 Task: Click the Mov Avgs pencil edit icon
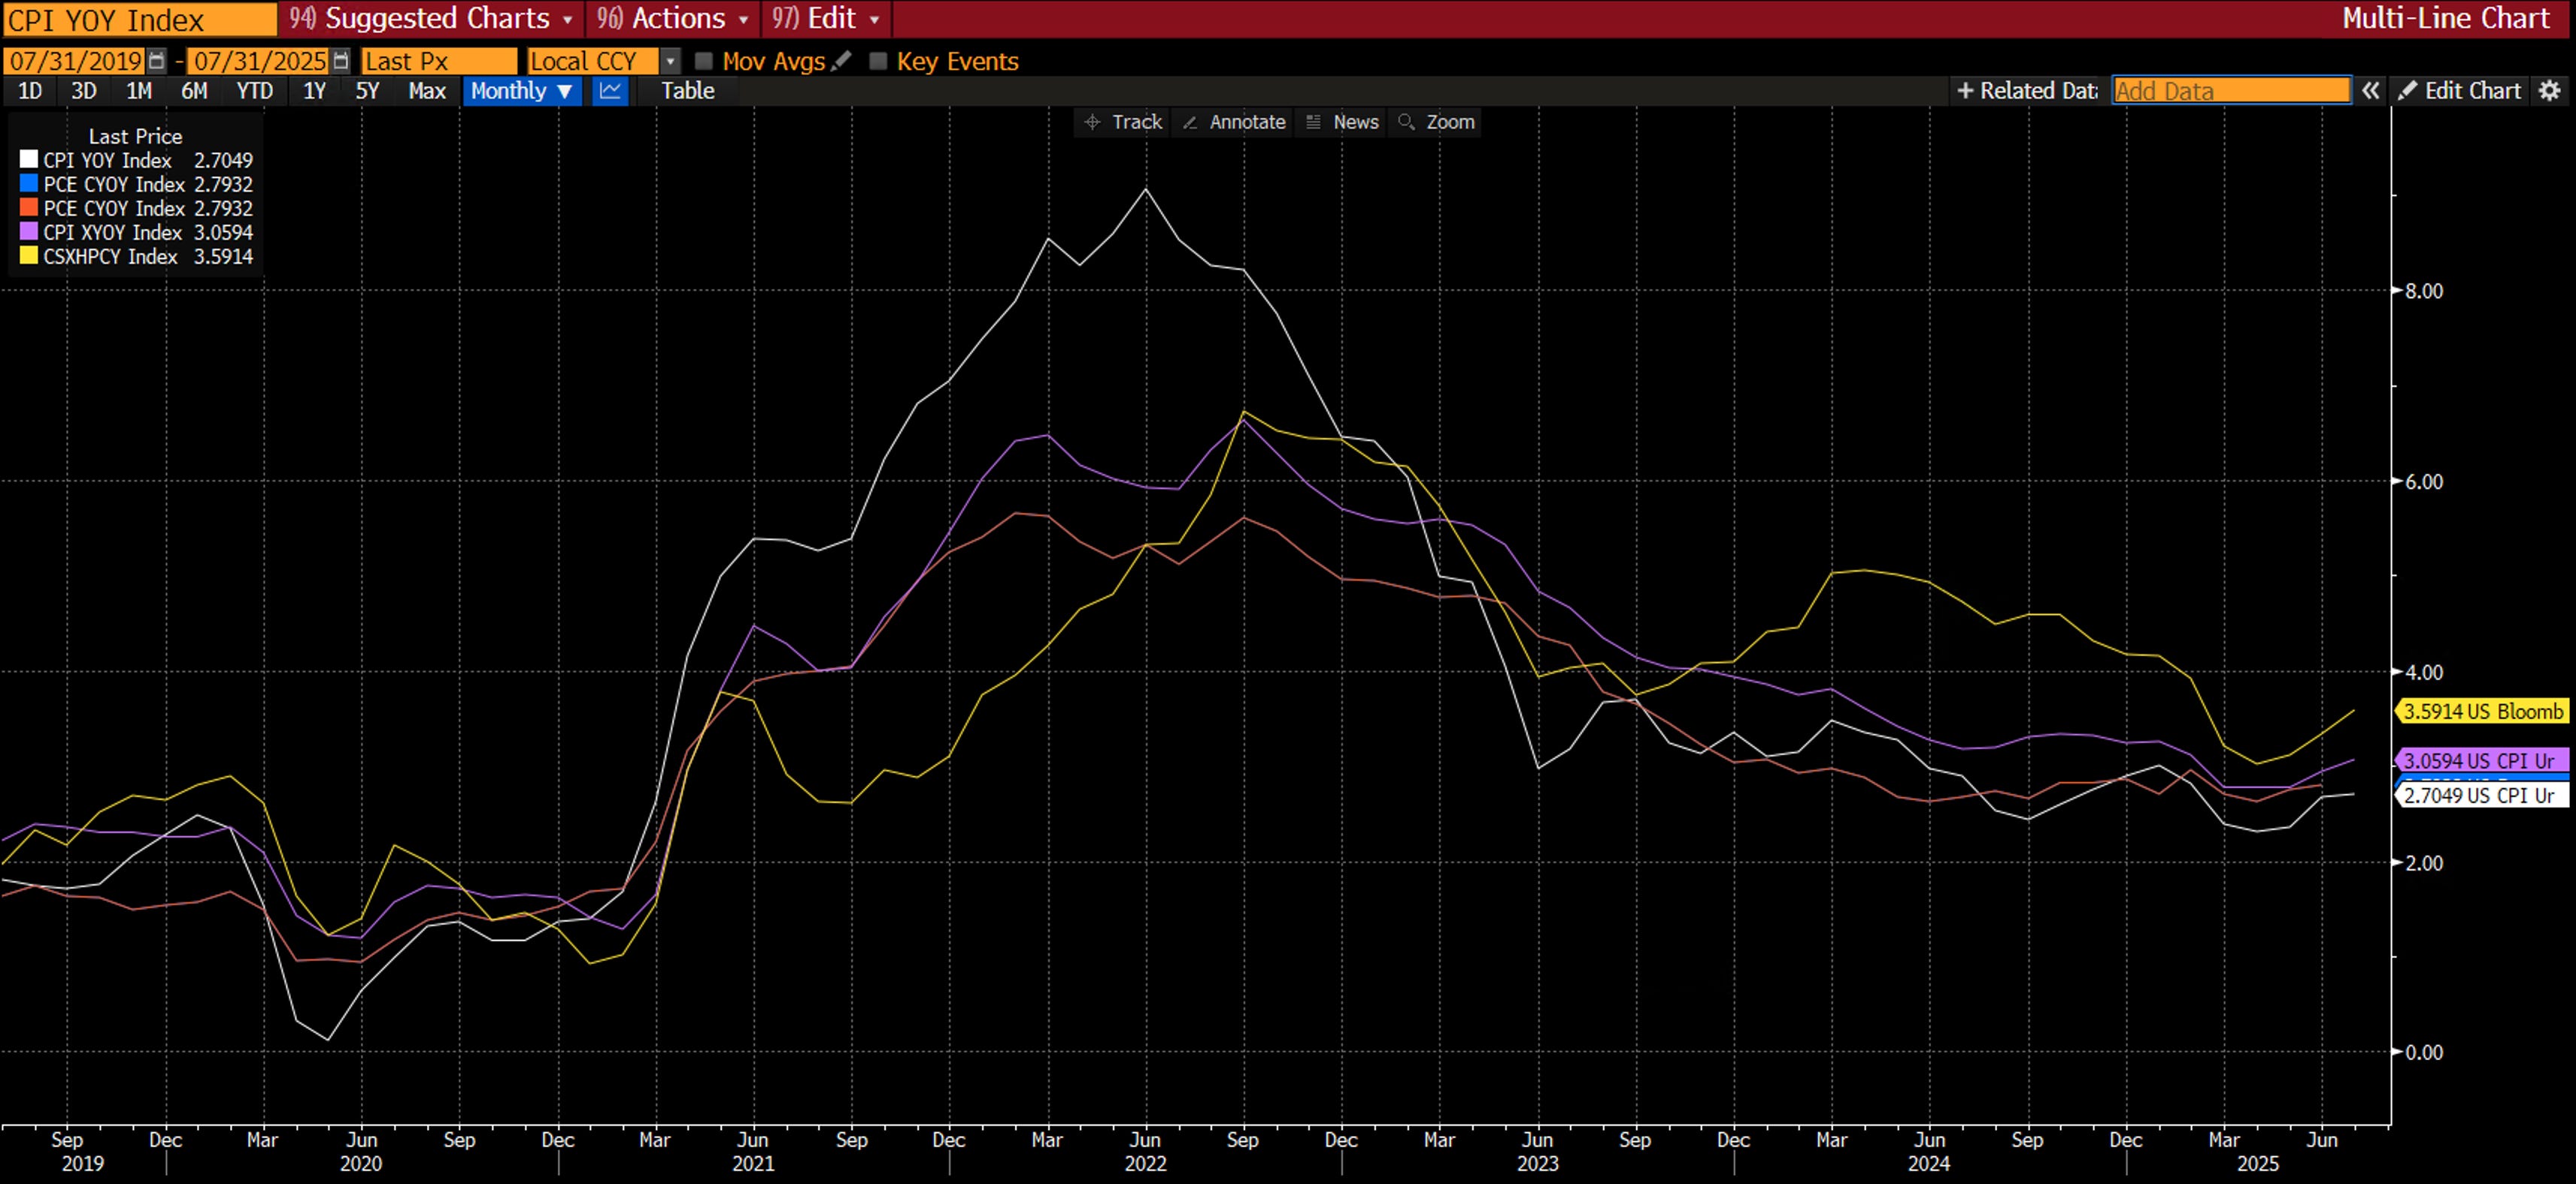[842, 61]
